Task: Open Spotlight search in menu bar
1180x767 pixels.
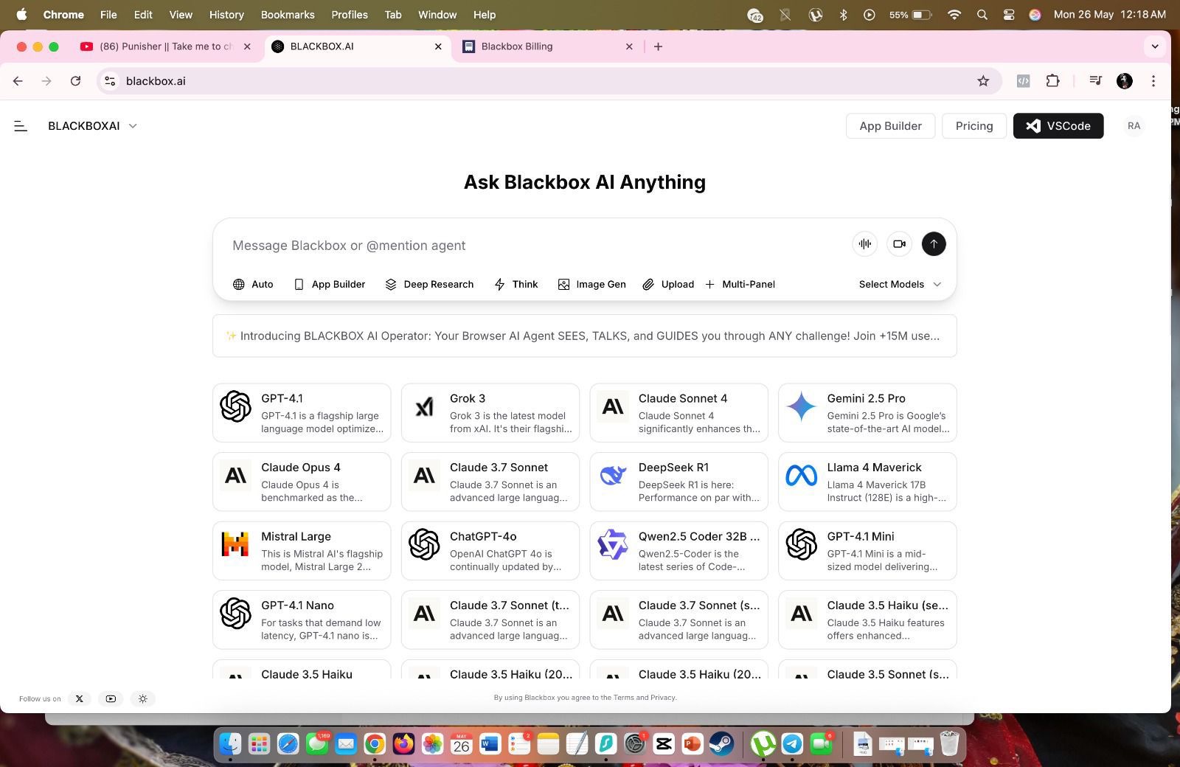Action: [982, 15]
